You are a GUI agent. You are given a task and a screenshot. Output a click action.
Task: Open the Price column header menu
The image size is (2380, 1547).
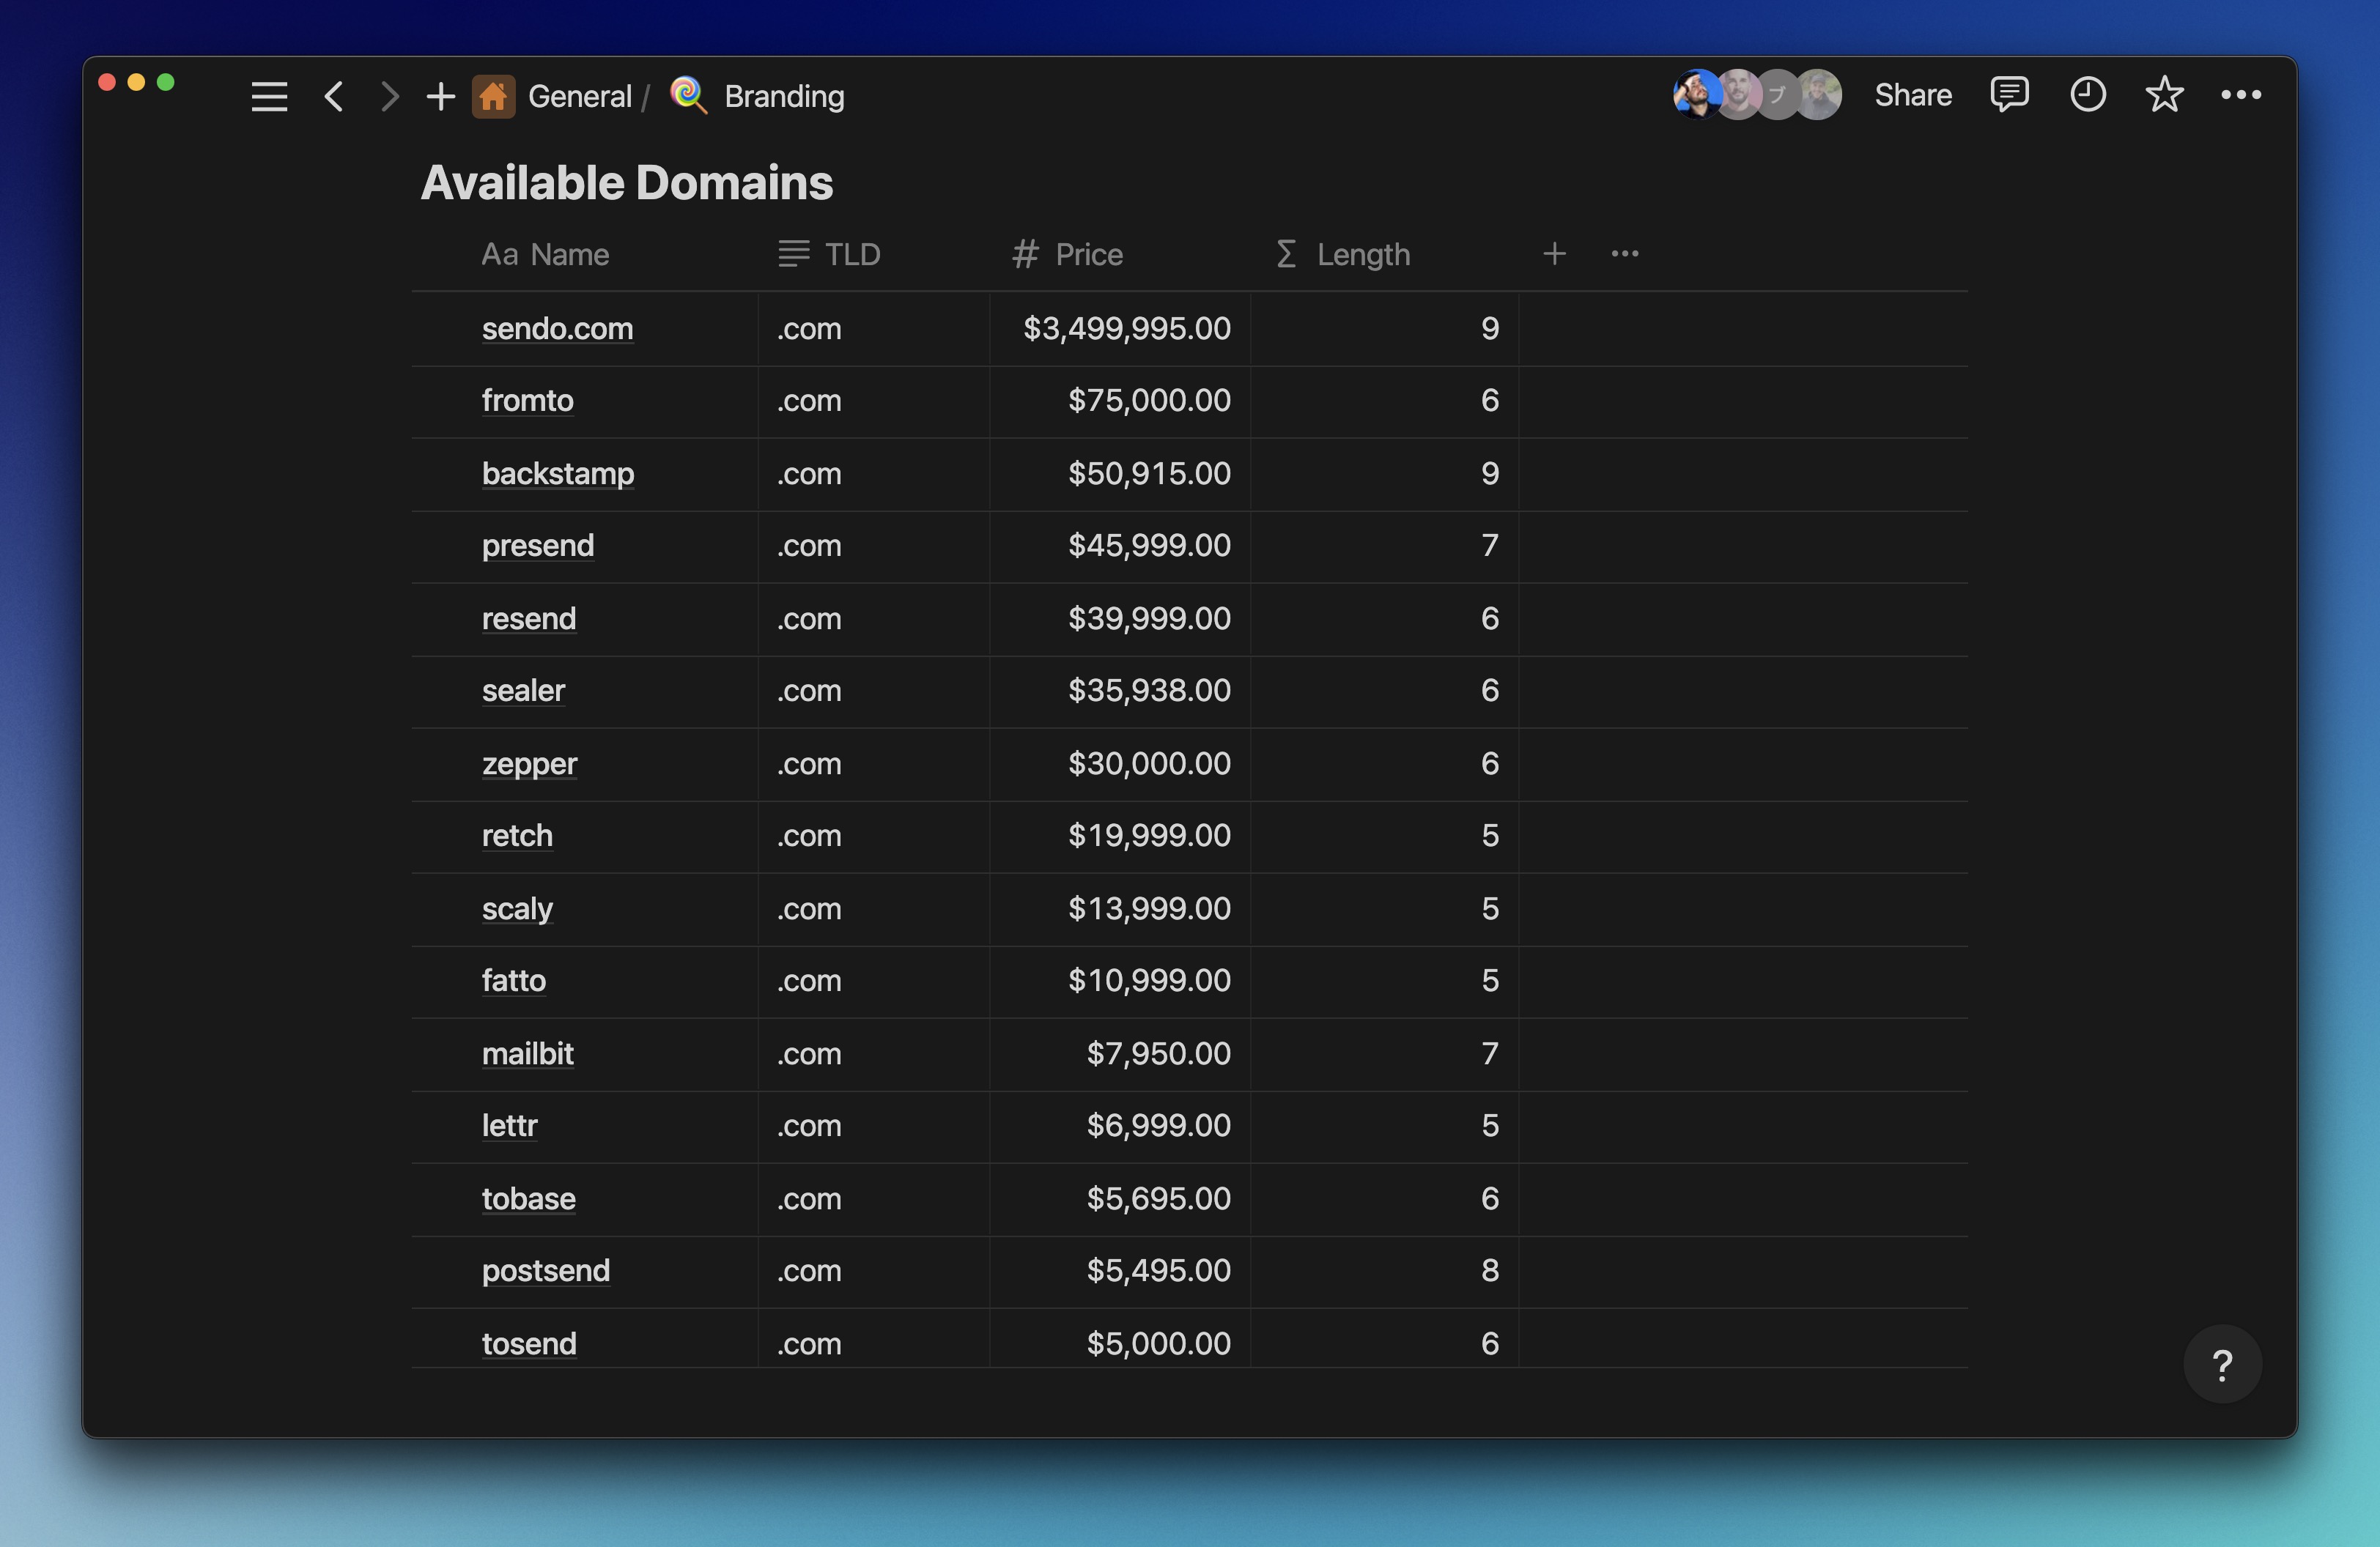click(1068, 255)
